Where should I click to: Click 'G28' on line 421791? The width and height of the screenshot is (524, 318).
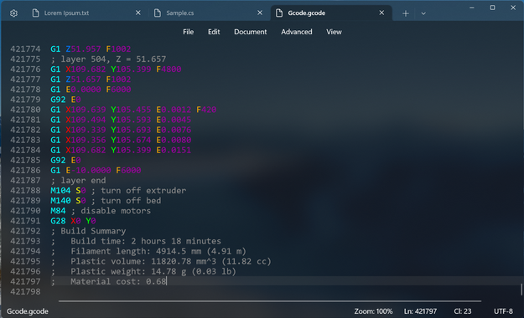58,221
